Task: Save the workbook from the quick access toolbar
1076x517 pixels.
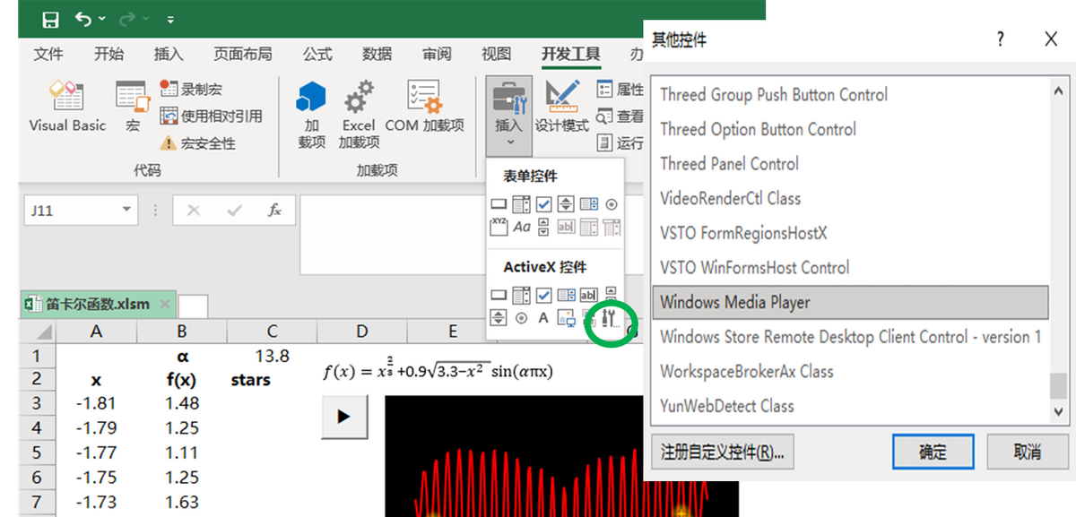Action: tap(51, 19)
